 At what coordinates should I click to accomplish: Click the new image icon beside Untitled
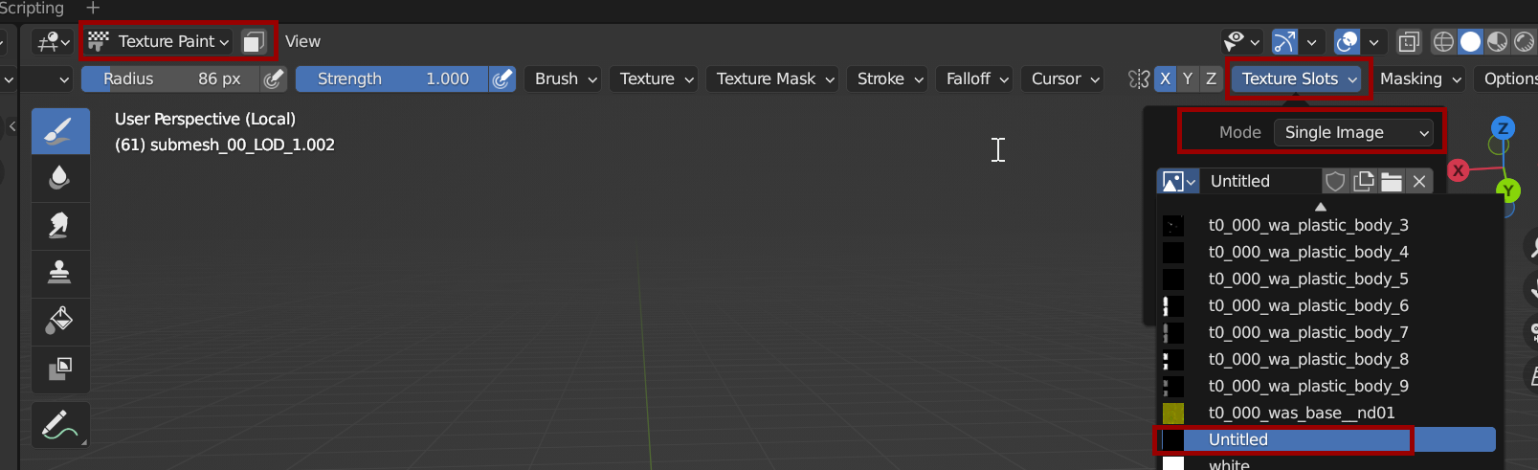pos(1364,182)
